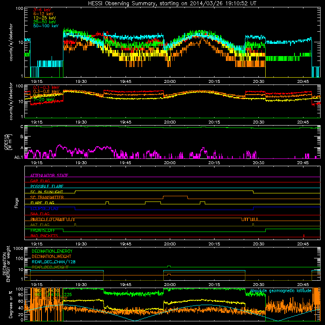Select the red 3-6 keV legend entry
The width and height of the screenshot is (325, 325).
pyautogui.click(x=42, y=10)
